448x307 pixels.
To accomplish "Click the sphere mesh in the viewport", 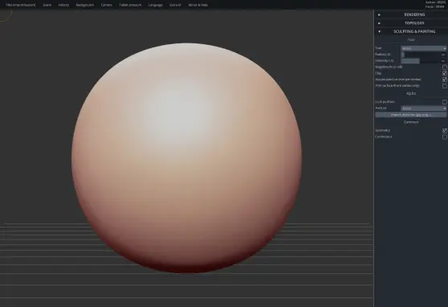I will coord(186,158).
